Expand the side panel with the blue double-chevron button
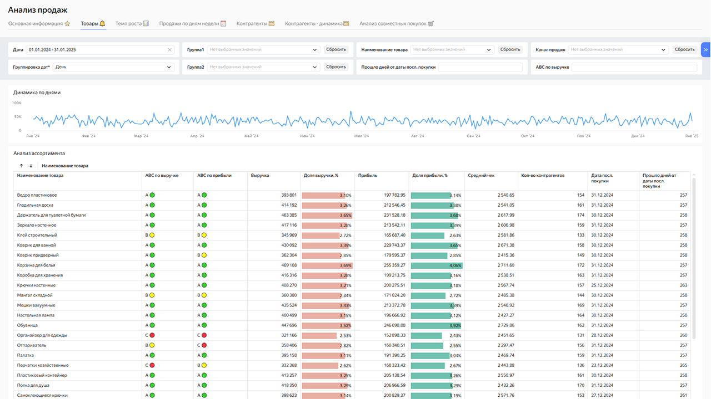711x399 pixels. point(705,50)
